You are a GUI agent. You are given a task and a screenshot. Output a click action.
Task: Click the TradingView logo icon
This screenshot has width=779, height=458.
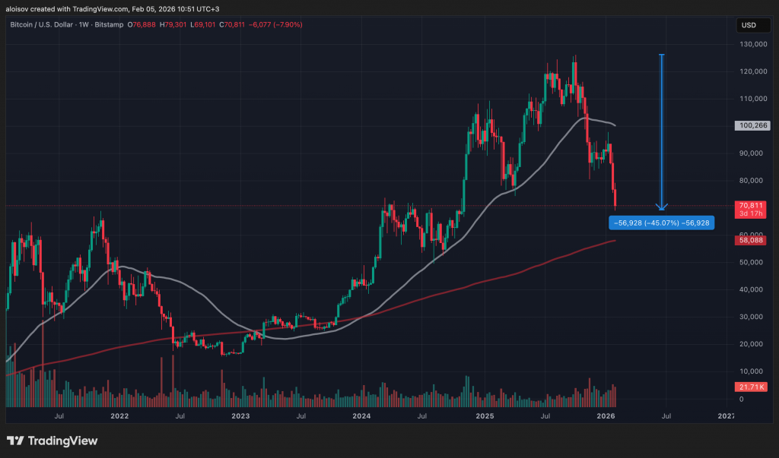[15, 441]
